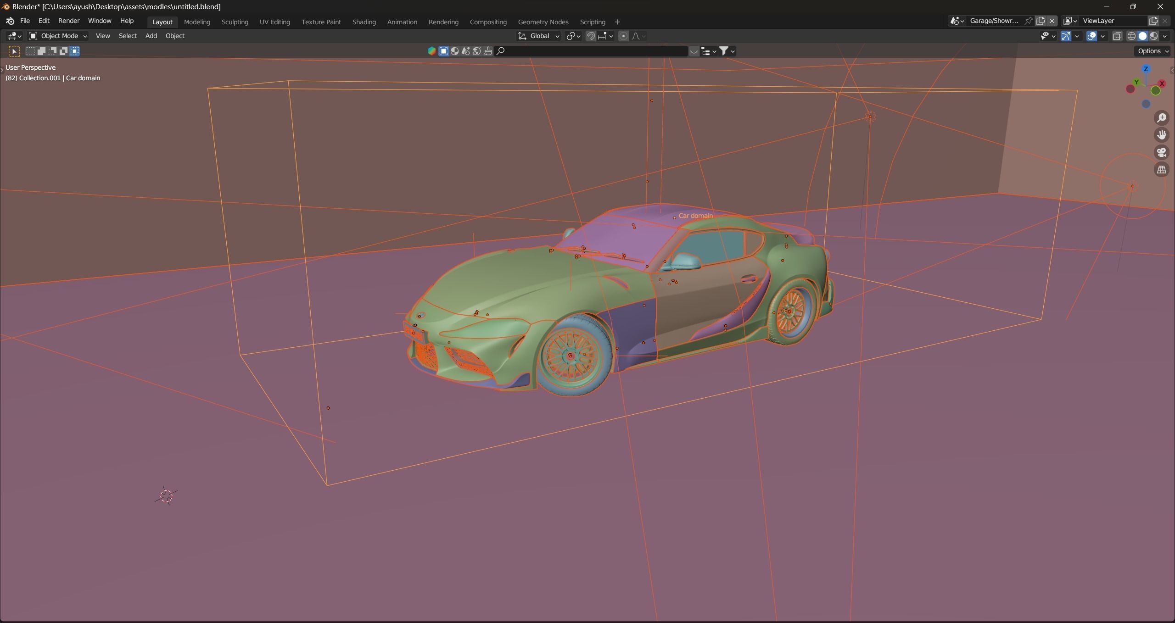Set selection mode to subtract
The height and width of the screenshot is (623, 1175).
click(52, 51)
